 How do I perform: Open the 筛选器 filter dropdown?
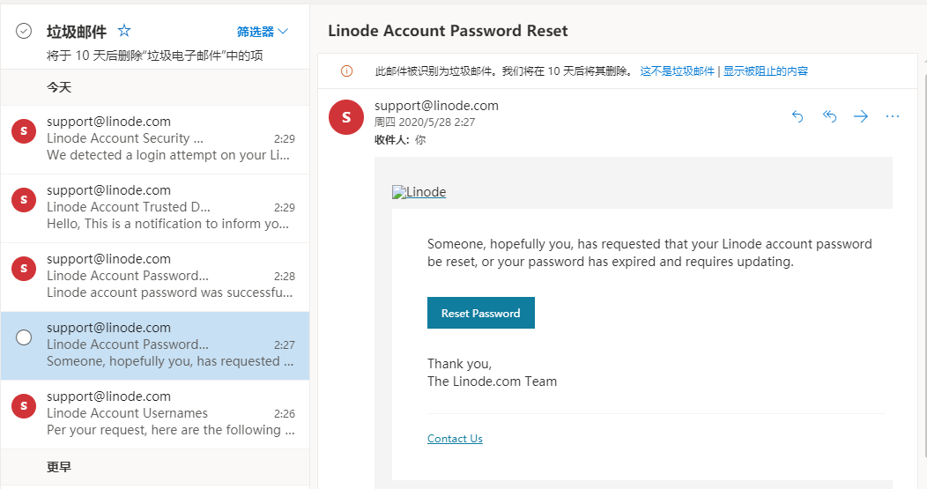click(x=263, y=32)
